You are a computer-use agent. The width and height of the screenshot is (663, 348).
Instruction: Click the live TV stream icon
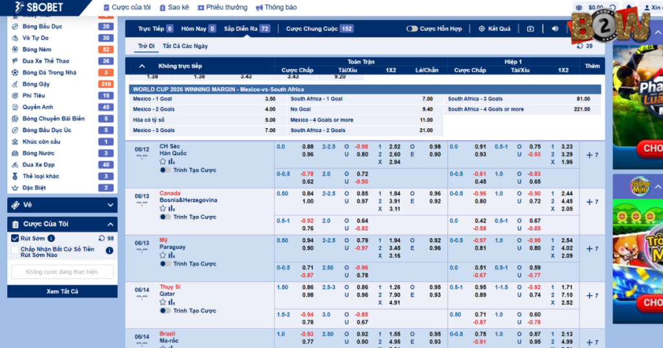(530, 28)
